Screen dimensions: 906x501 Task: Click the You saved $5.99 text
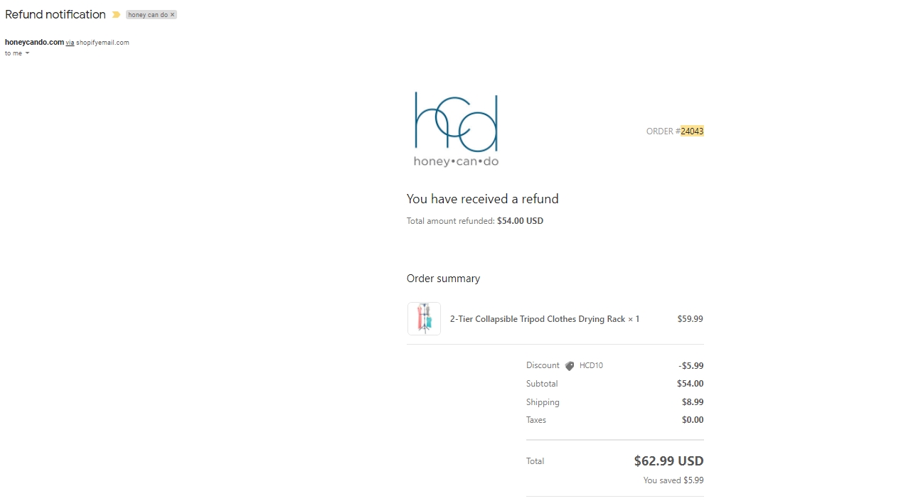(673, 480)
